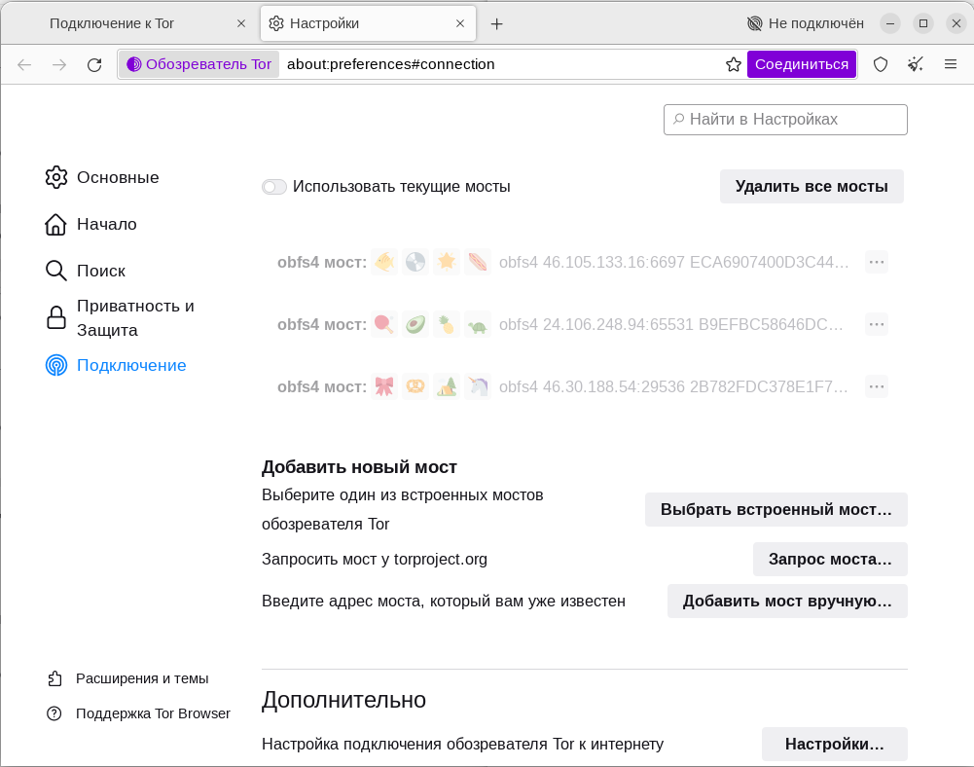Click the Не подключён status indicator
The height and width of the screenshot is (767, 974).
point(805,23)
